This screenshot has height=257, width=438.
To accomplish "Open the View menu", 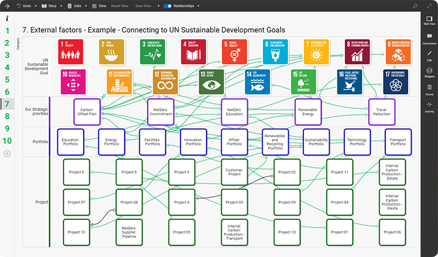I will tap(99, 6).
